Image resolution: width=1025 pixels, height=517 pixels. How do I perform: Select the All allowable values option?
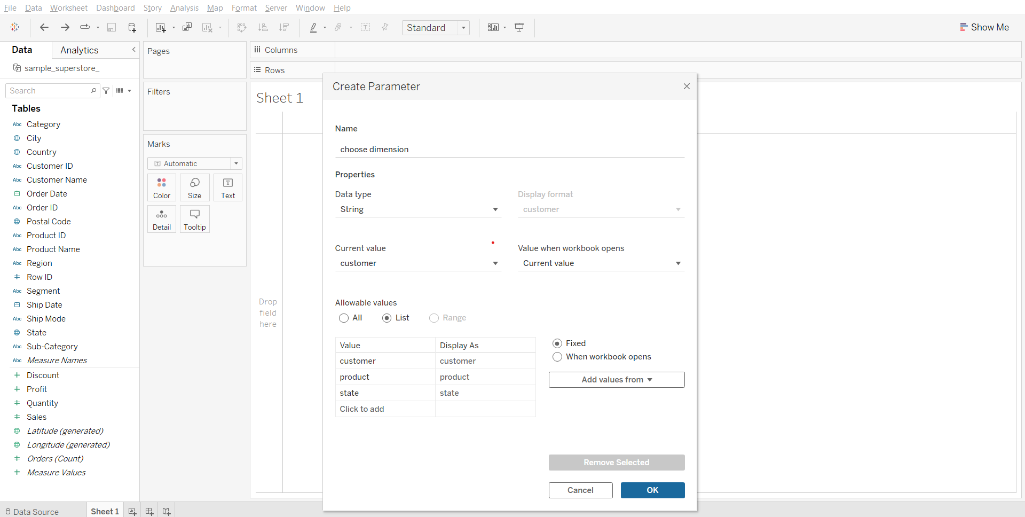[x=344, y=318]
